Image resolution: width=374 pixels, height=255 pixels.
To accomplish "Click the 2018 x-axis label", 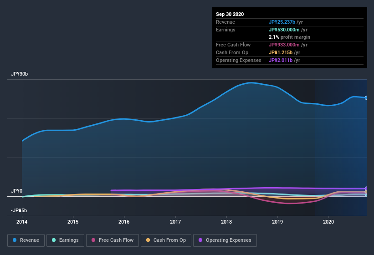I will (x=226, y=222).
